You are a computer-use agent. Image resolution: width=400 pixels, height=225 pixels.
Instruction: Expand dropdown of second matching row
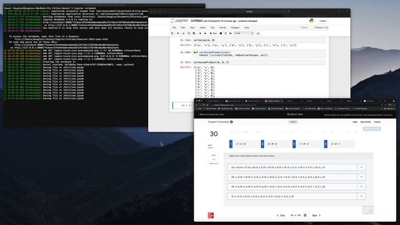pyautogui.click(x=361, y=177)
